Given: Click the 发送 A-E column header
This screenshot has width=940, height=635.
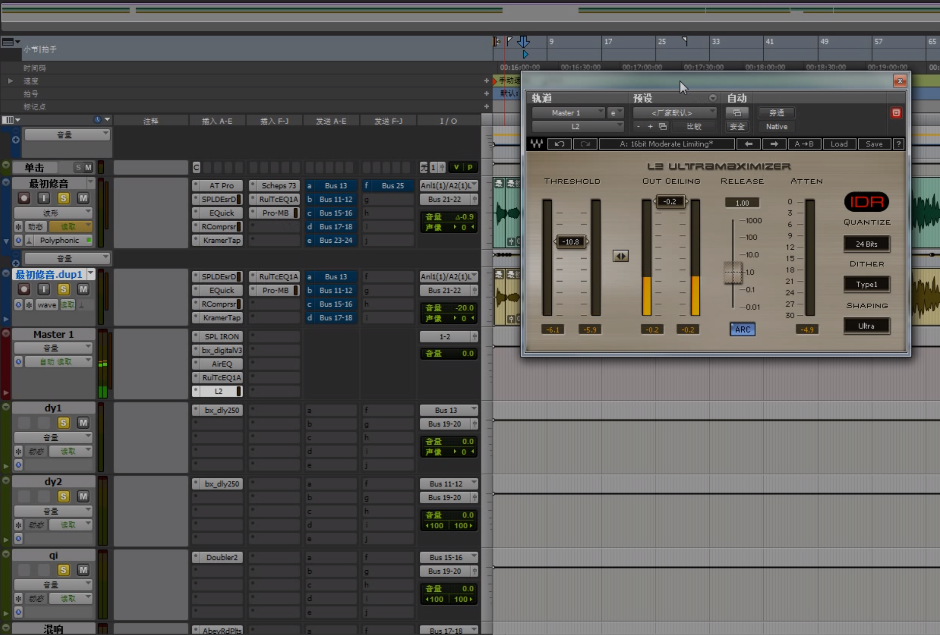Looking at the screenshot, I should (331, 121).
